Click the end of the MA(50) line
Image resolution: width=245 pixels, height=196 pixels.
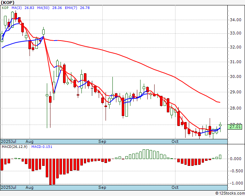[x=220, y=102]
